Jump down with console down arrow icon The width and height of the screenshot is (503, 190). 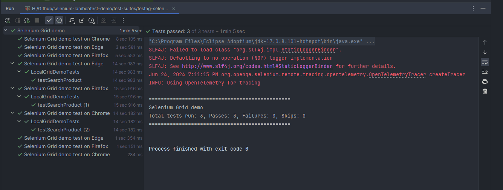[485, 52]
